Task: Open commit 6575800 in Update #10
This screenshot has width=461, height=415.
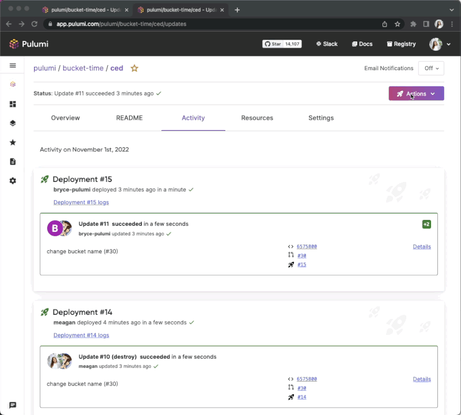Action: tap(307, 379)
